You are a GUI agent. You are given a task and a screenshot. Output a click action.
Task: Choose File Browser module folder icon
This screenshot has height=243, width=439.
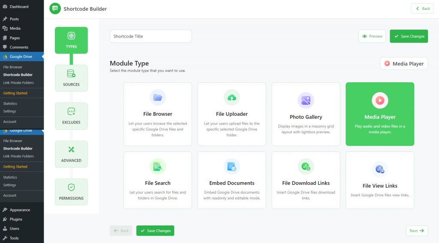pos(158,97)
